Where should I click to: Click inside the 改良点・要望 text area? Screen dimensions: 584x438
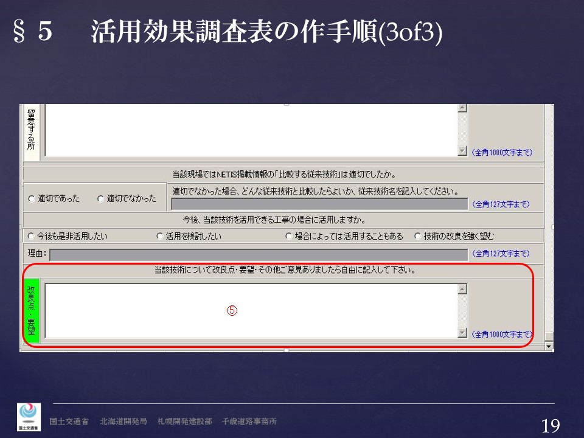coord(251,310)
